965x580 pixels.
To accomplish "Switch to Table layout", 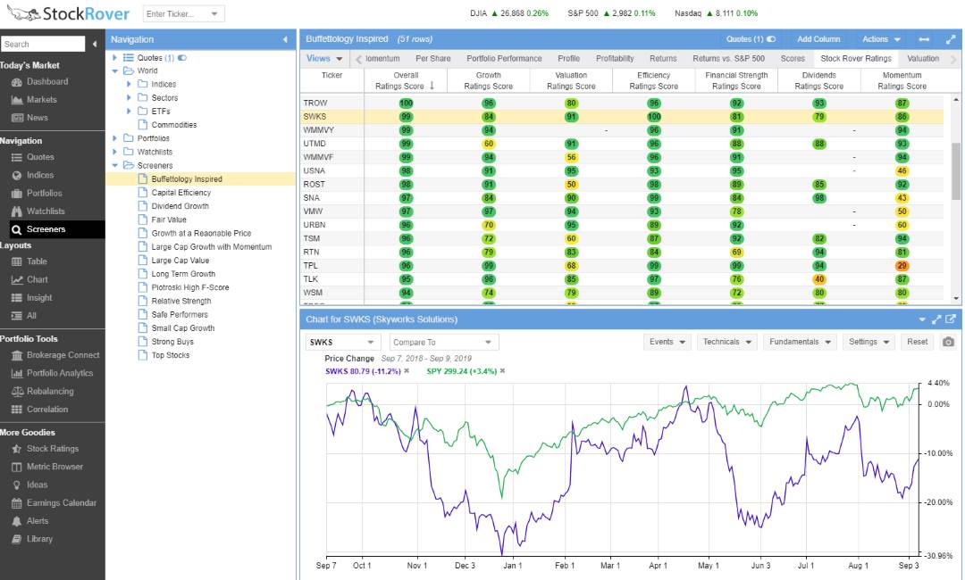I will [38, 260].
